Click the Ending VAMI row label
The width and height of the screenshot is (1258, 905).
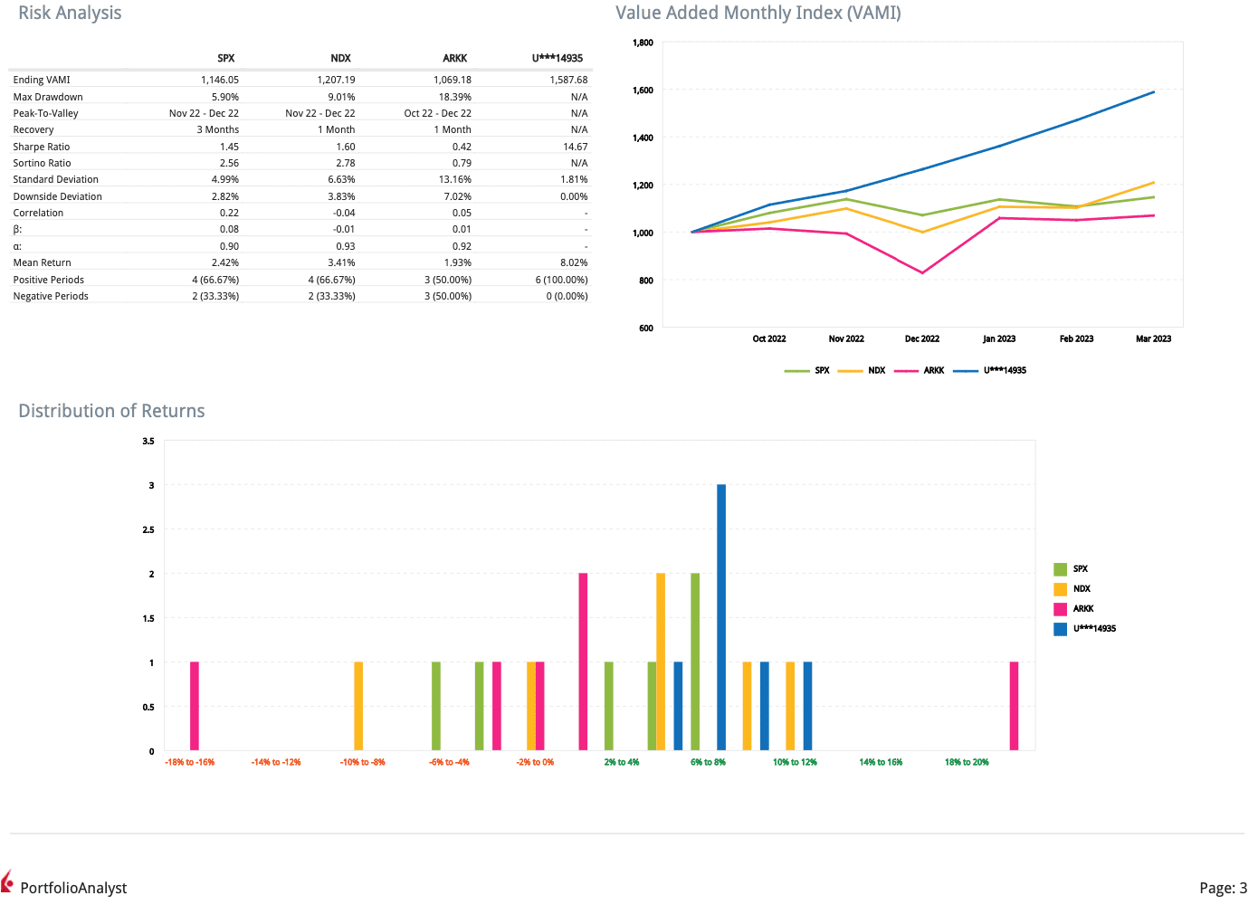(42, 80)
